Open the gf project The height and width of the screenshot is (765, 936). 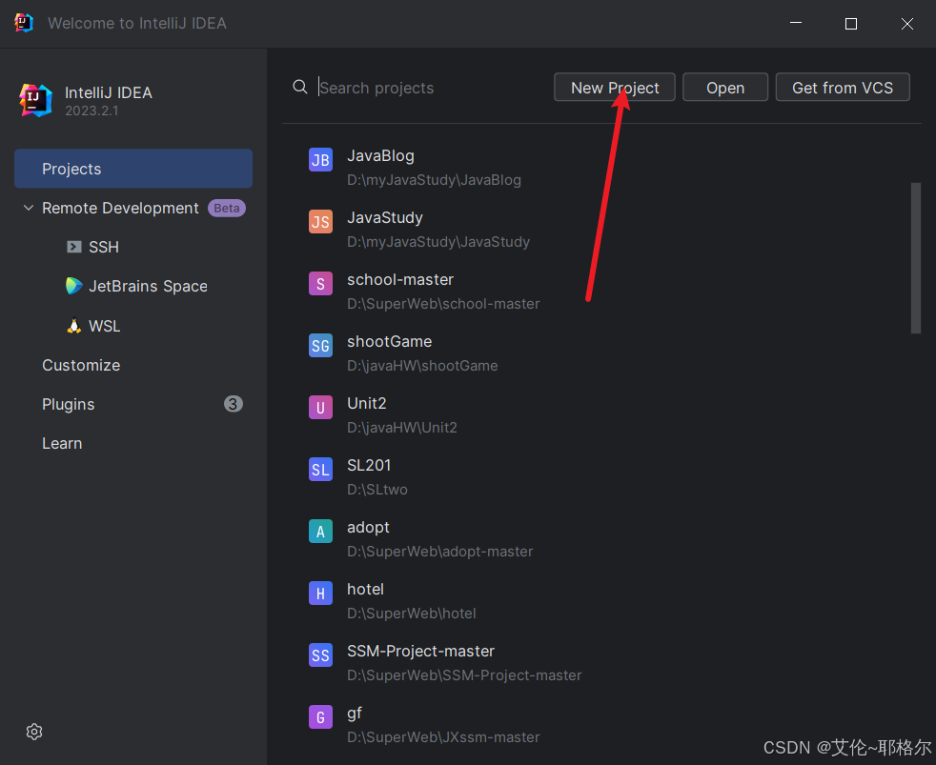click(x=355, y=714)
